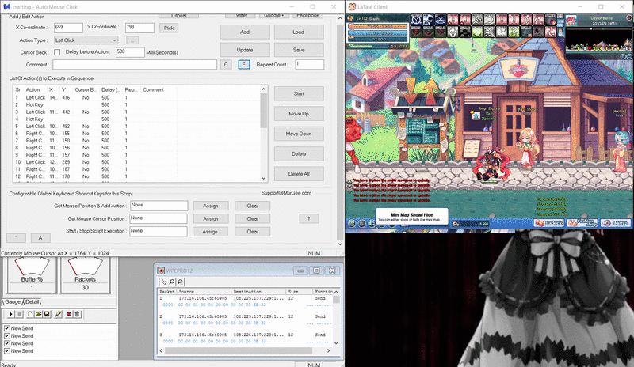This screenshot has width=634, height=367.
Task: Click WPEPRO12 window title icon
Action: pyautogui.click(x=161, y=271)
